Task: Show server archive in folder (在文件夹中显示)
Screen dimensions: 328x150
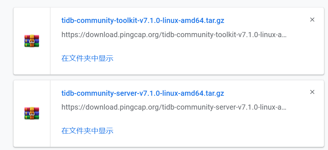Action: (88, 131)
